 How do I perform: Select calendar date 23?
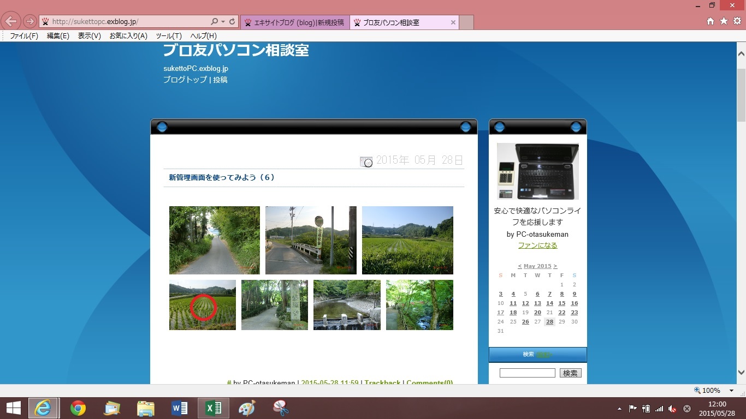pyautogui.click(x=575, y=313)
